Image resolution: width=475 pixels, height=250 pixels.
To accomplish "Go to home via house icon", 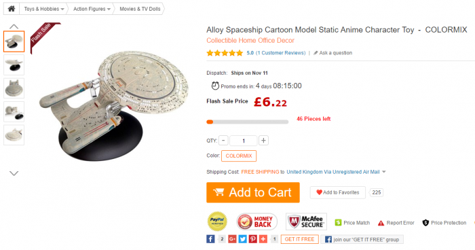I will coord(12,9).
